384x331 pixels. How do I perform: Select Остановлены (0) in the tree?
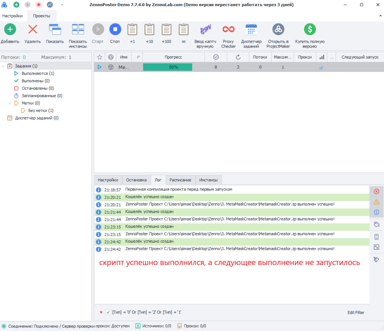38,88
